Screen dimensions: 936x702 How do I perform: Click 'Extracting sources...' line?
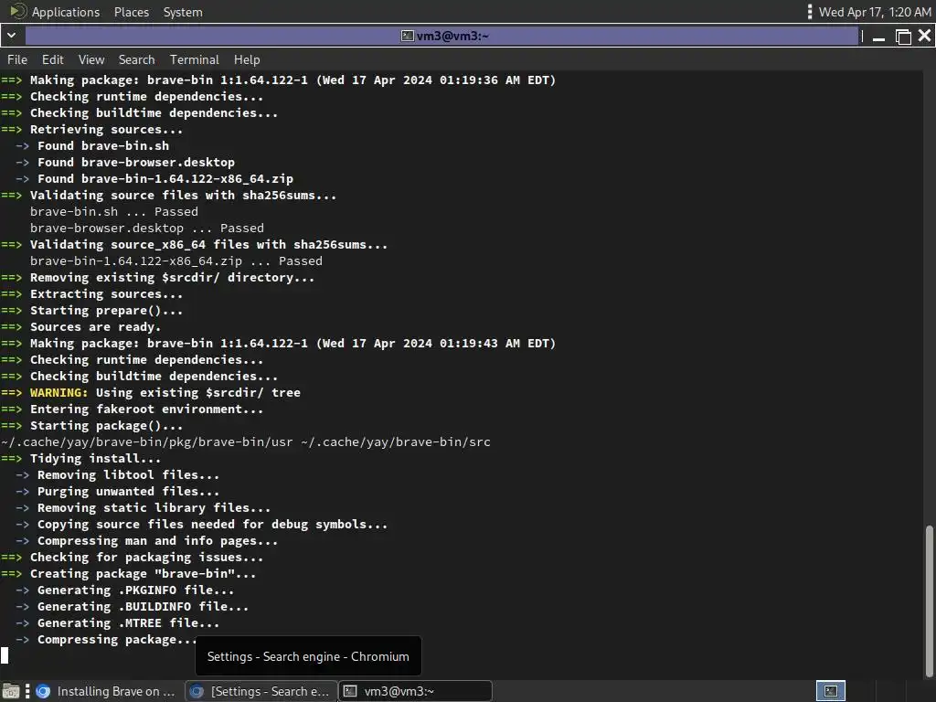point(106,294)
